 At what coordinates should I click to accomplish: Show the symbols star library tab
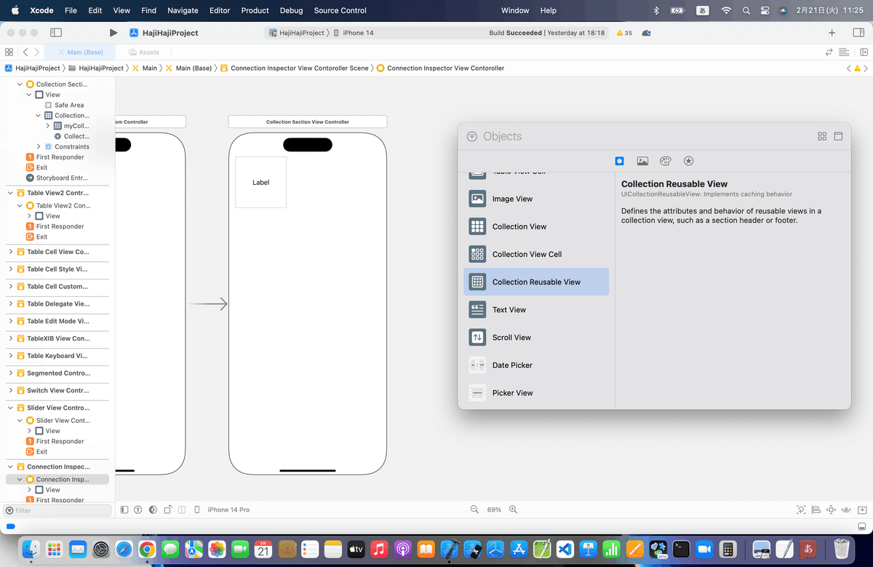click(x=689, y=161)
